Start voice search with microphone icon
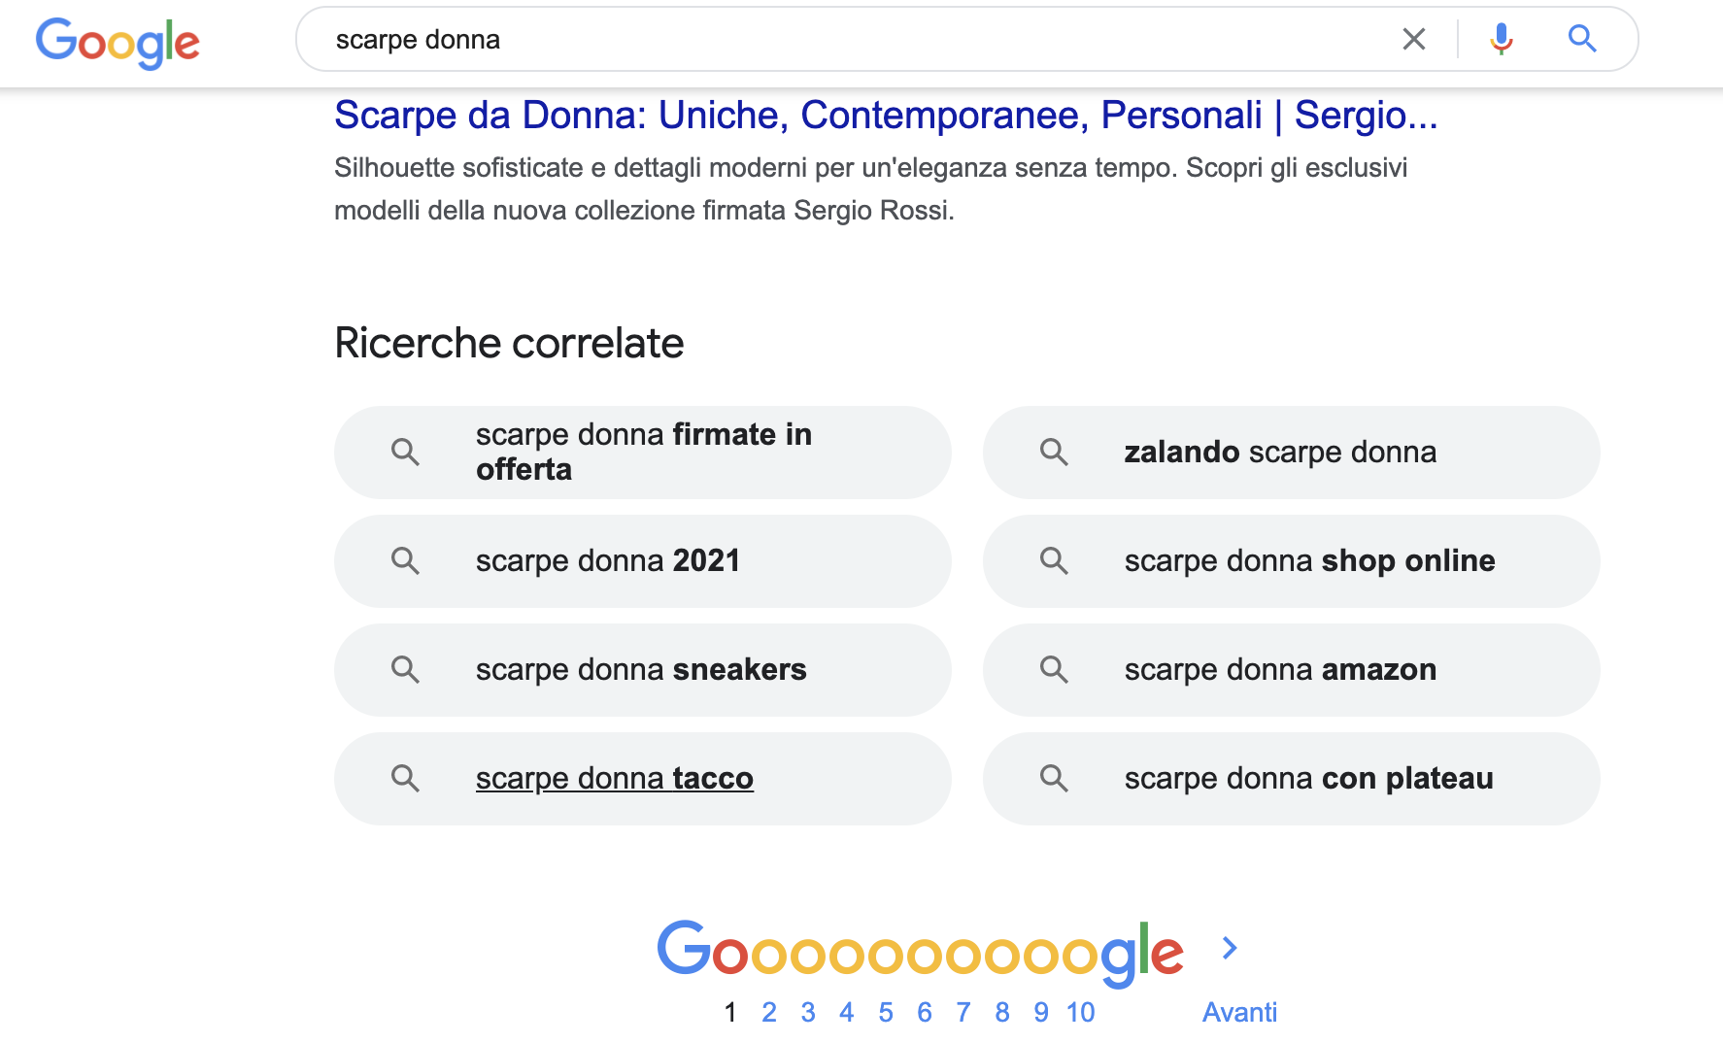1723x1043 pixels. 1501,39
